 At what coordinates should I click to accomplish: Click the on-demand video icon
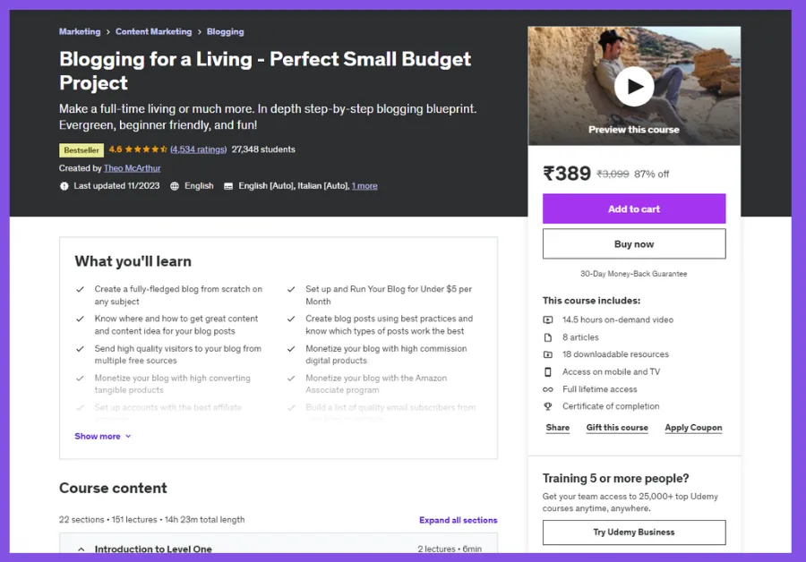[548, 320]
